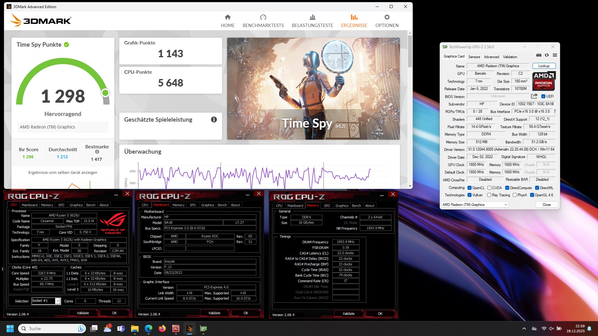This screenshot has height=336, width=598.
Task: Click Close button in GPU-Z
Action: pyautogui.click(x=547, y=205)
